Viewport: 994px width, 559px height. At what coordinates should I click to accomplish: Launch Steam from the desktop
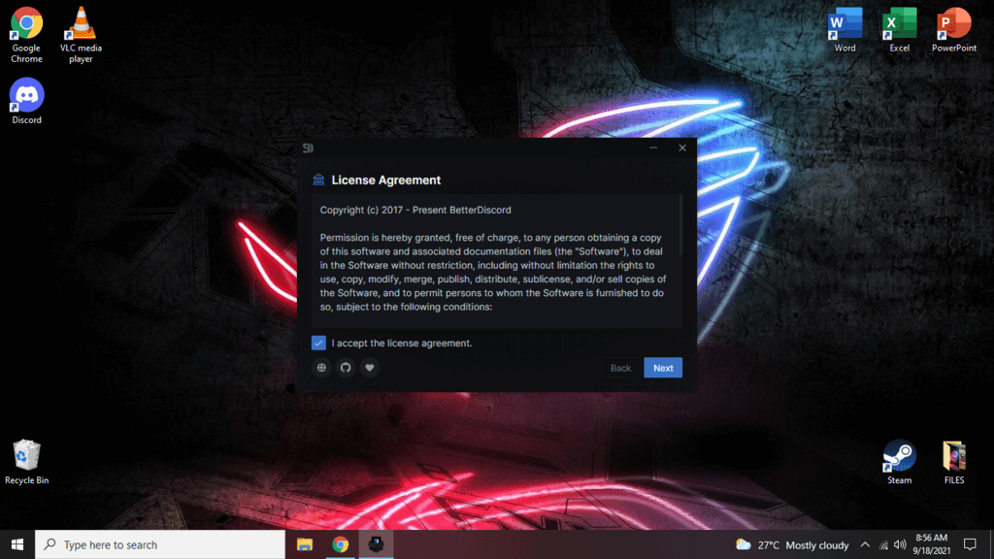point(899,456)
